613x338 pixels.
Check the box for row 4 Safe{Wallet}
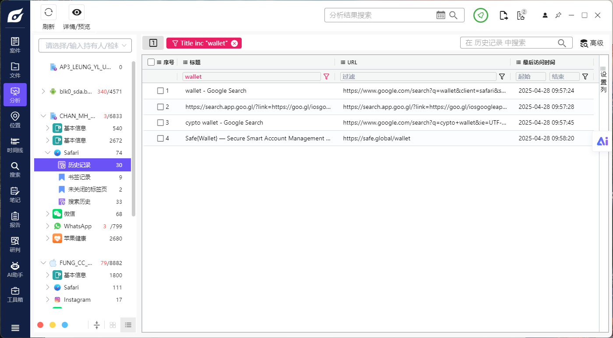coord(160,138)
